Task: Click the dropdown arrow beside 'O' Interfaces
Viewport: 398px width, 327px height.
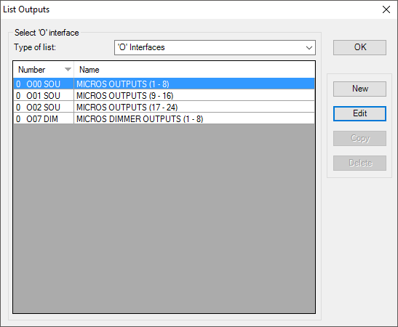Action: point(309,48)
